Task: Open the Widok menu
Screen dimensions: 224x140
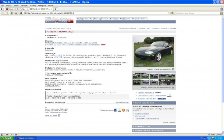Action: click(16, 5)
